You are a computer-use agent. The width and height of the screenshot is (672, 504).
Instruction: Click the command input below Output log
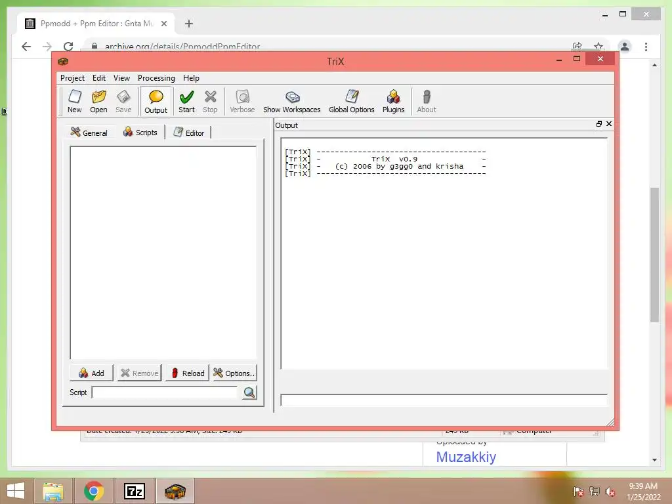(x=444, y=400)
